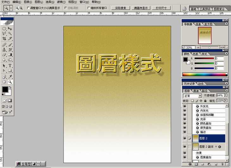Select the Magic Wand tool
Screen dimensions: 231x168
[10, 34]
